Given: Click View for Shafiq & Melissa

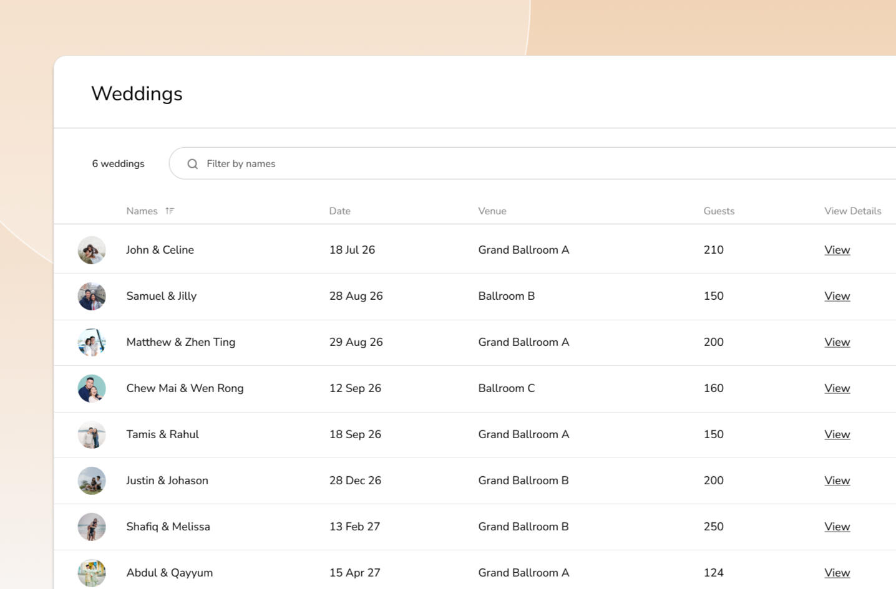Looking at the screenshot, I should coord(837,527).
